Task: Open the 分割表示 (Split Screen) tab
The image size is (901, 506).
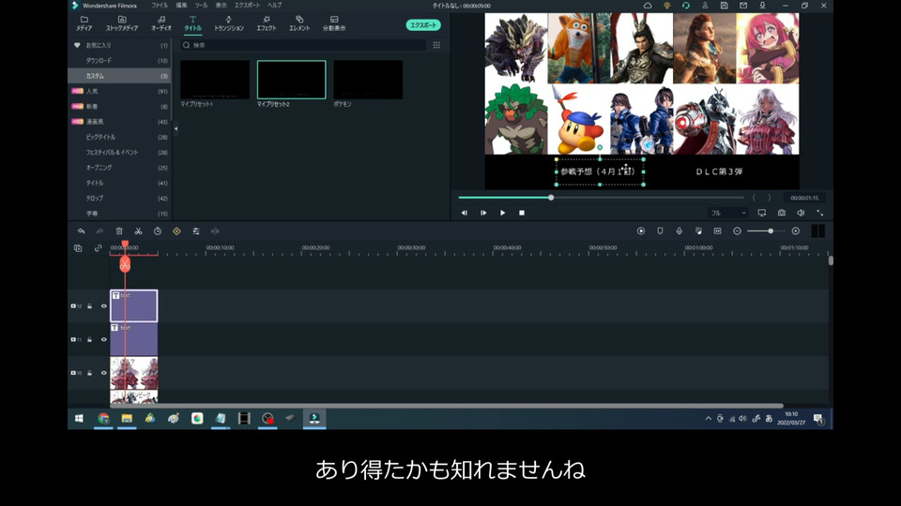Action: coord(334,23)
